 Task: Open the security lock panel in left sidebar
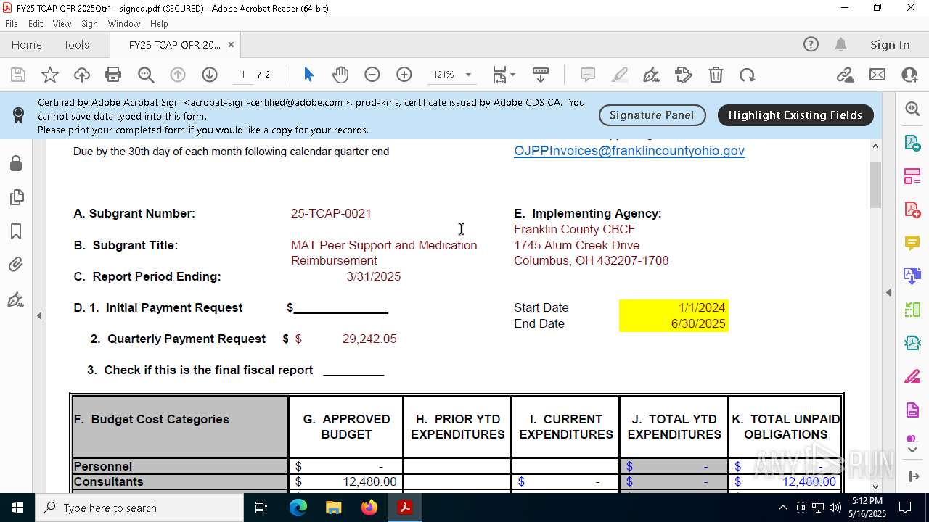tap(16, 163)
